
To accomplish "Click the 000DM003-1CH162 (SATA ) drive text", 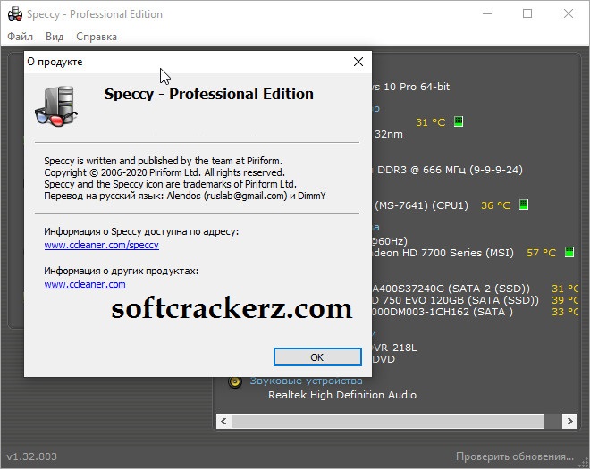I will [442, 312].
